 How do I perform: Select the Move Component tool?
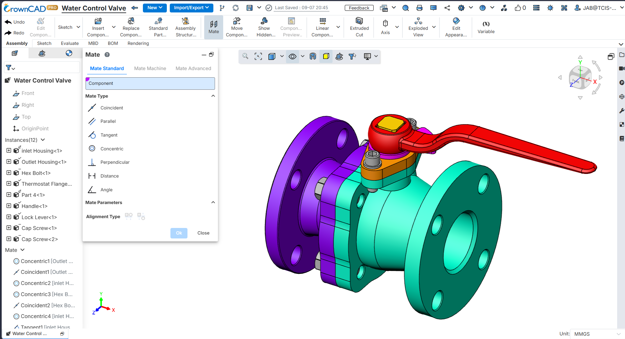pos(237,28)
